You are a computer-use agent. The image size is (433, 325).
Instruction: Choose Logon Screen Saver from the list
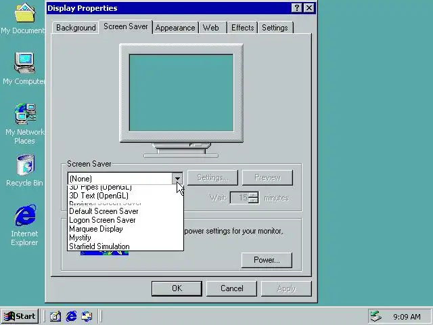coord(125,220)
